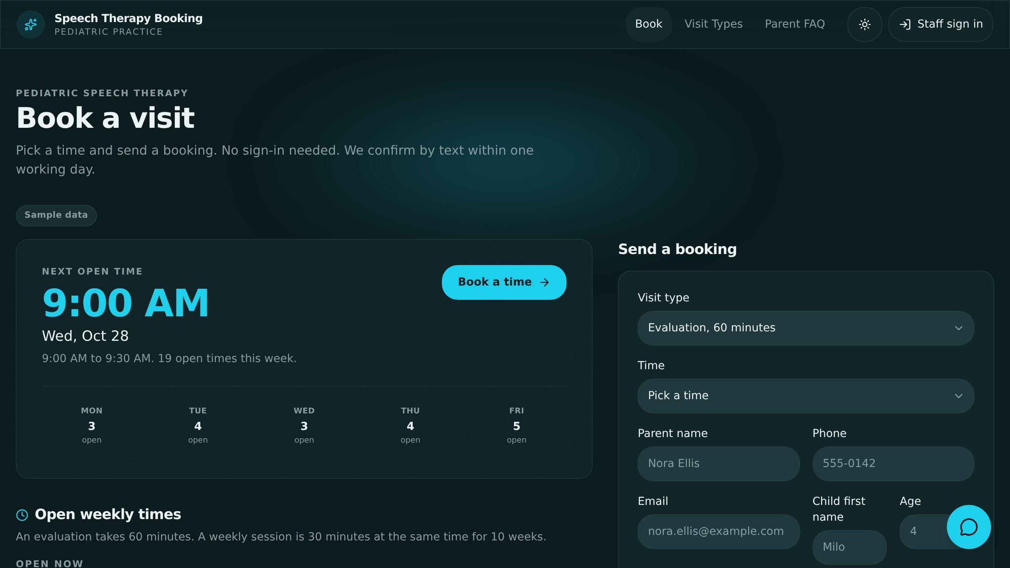Click the 9:00 AM next open time

tap(125, 303)
